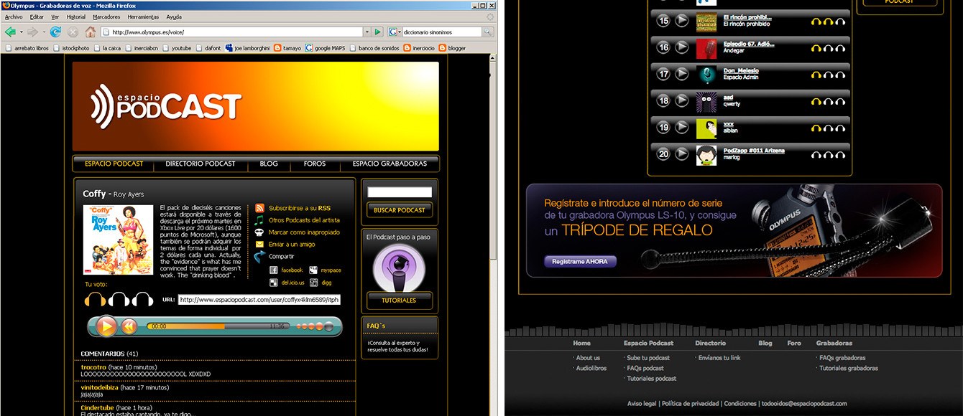Screen dimensions: 963x416
Task: Click the audio player progress bar
Action: [x=216, y=326]
